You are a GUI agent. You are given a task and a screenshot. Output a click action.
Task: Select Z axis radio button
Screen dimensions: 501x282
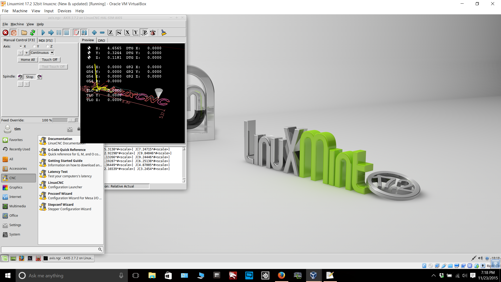47,46
